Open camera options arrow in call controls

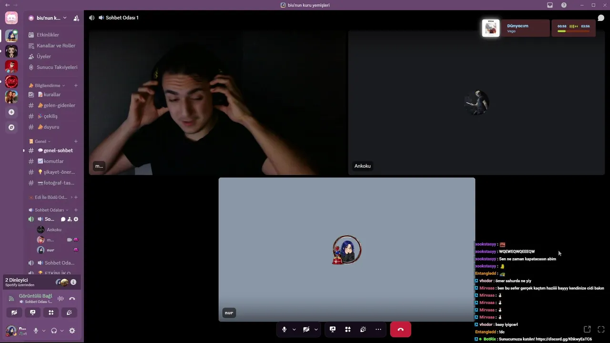tap(316, 329)
